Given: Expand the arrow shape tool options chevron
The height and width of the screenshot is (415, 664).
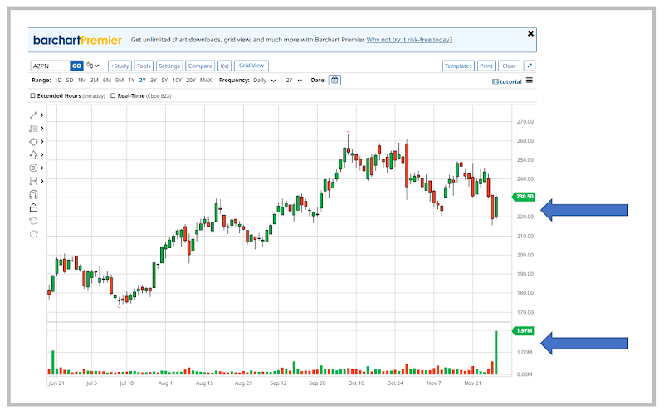Looking at the screenshot, I should (42, 154).
